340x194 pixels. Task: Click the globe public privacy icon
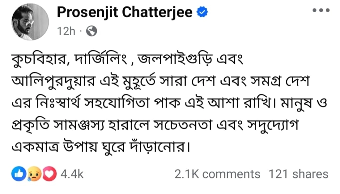pyautogui.click(x=91, y=32)
